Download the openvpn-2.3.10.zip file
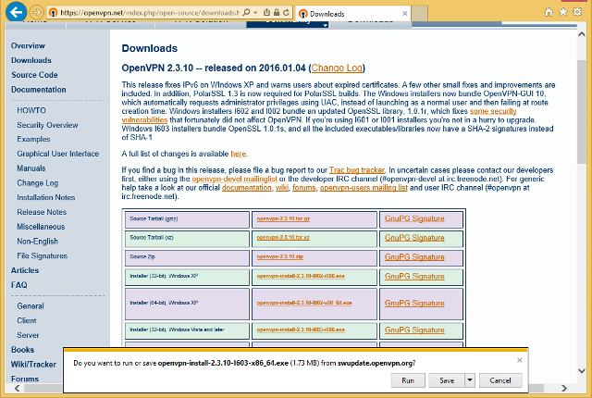Image resolution: width=592 pixels, height=398 pixels. (279, 256)
